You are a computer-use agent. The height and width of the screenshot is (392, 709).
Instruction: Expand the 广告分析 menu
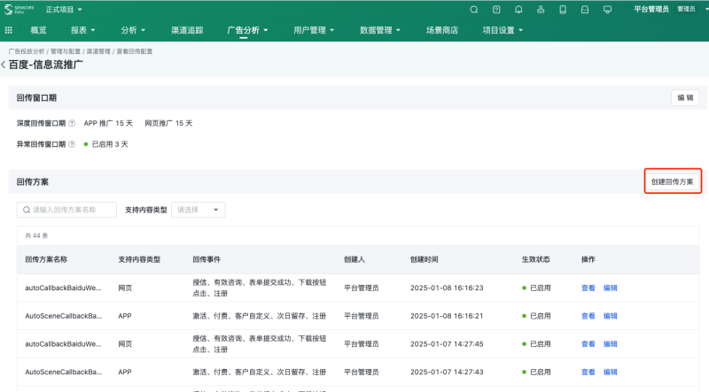247,30
